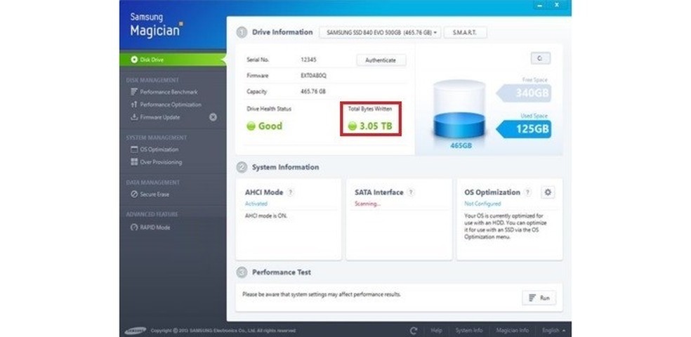Open OS Optimization gear settings
Screen dimensions: 691x337
tap(548, 192)
